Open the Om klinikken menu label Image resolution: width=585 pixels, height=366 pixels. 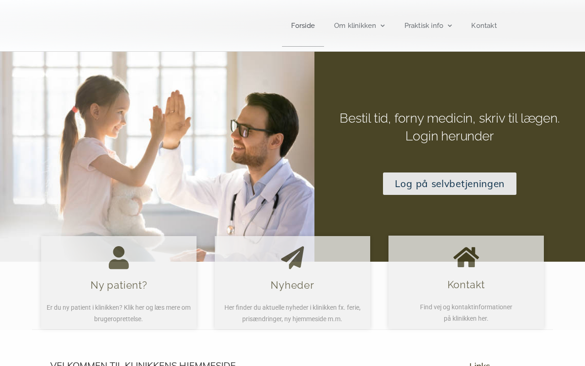pos(355,26)
